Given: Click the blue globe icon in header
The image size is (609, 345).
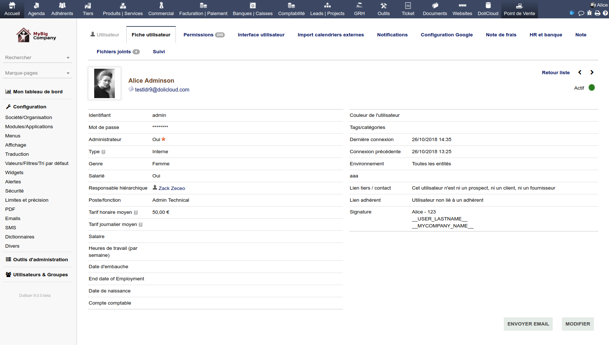Looking at the screenshot, I should point(572,13).
